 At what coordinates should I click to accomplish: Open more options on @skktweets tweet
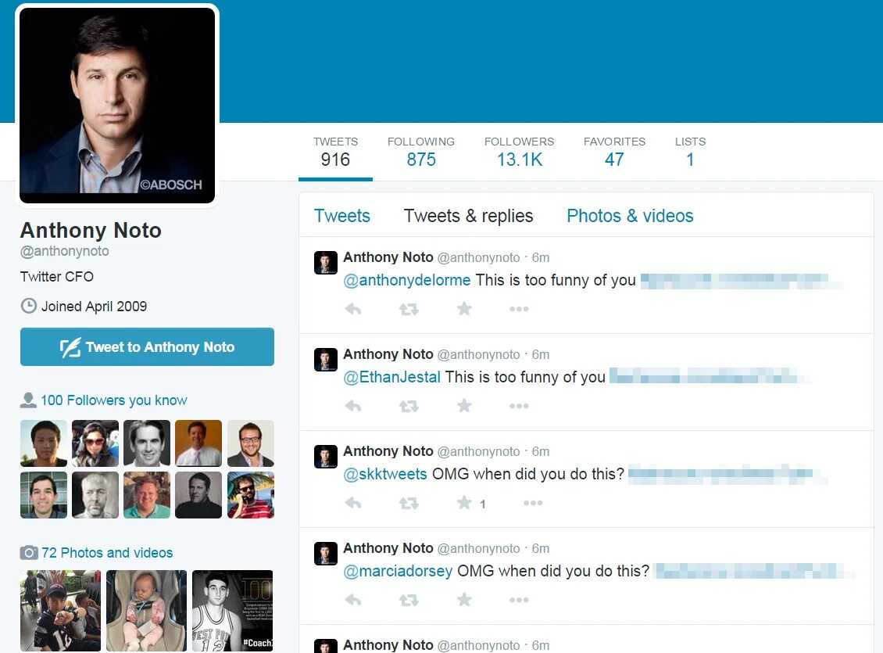pyautogui.click(x=533, y=503)
